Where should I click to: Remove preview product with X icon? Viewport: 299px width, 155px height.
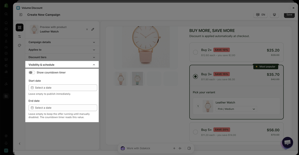click(87, 29)
